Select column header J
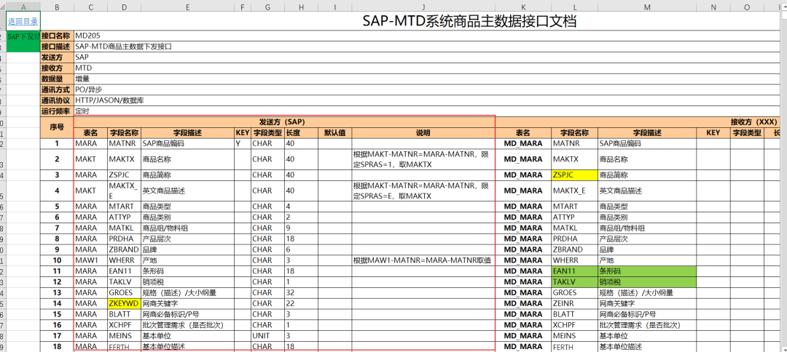The height and width of the screenshot is (352, 787). coord(423,6)
